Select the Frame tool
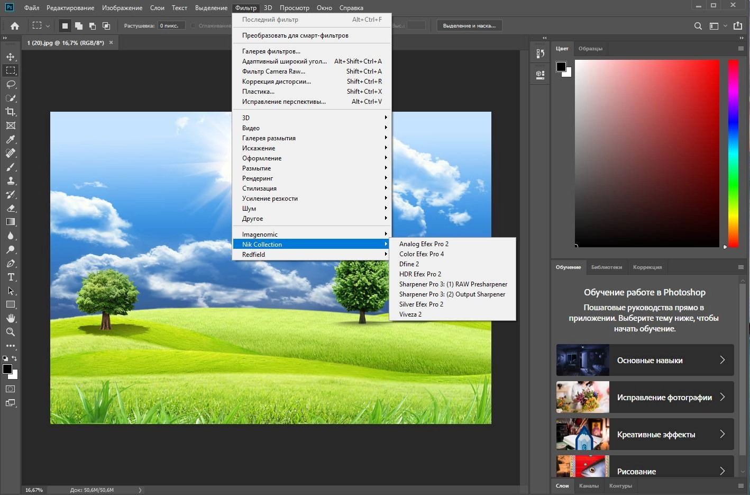This screenshot has width=750, height=495. (11, 125)
